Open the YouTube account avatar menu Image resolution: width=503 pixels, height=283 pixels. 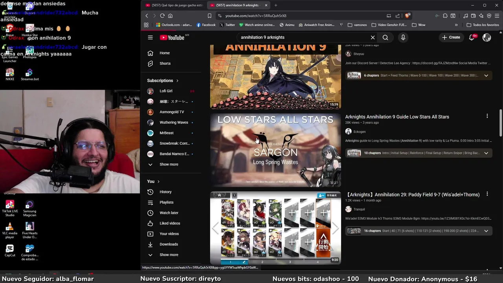pos(486,37)
